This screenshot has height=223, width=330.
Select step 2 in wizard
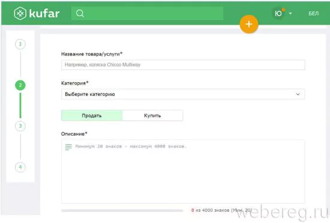(x=20, y=85)
